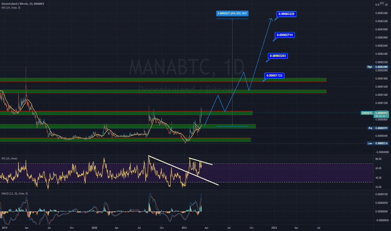Viewport: 391px width, 231px height.
Task: Select the Decentraland / Bitcoin, 1D, BINANCE title
Action: pyautogui.click(x=23, y=4)
